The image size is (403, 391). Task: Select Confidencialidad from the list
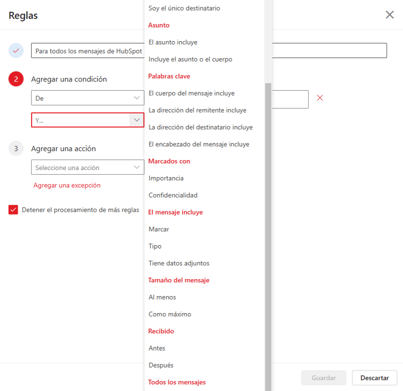pos(173,195)
